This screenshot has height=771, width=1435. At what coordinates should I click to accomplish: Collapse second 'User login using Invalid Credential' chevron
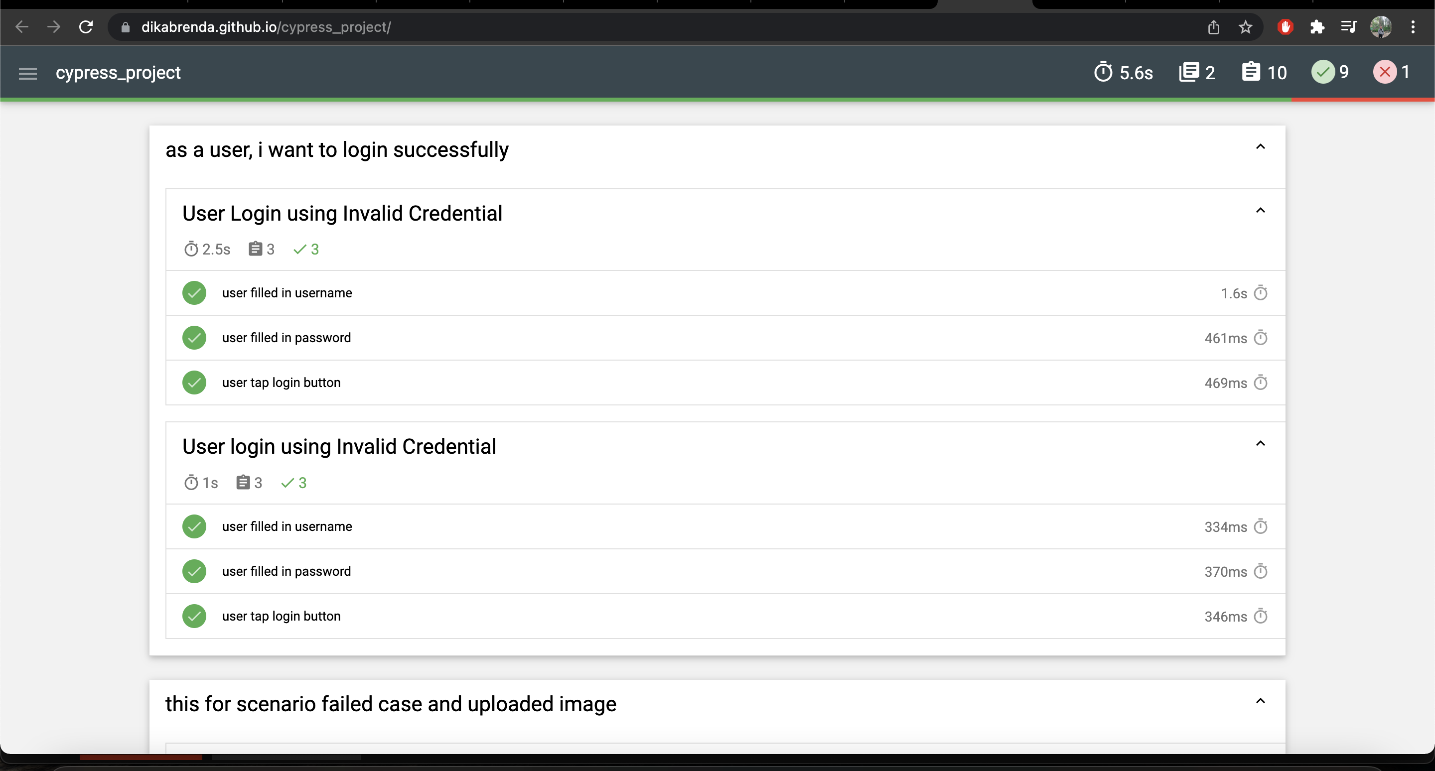(1261, 444)
